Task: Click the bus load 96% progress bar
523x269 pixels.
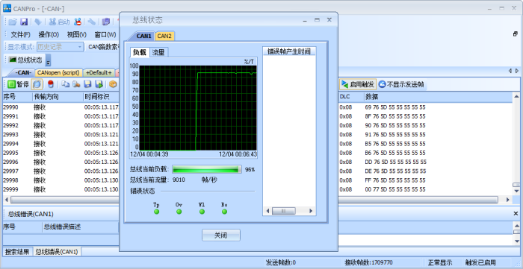Action: click(207, 170)
